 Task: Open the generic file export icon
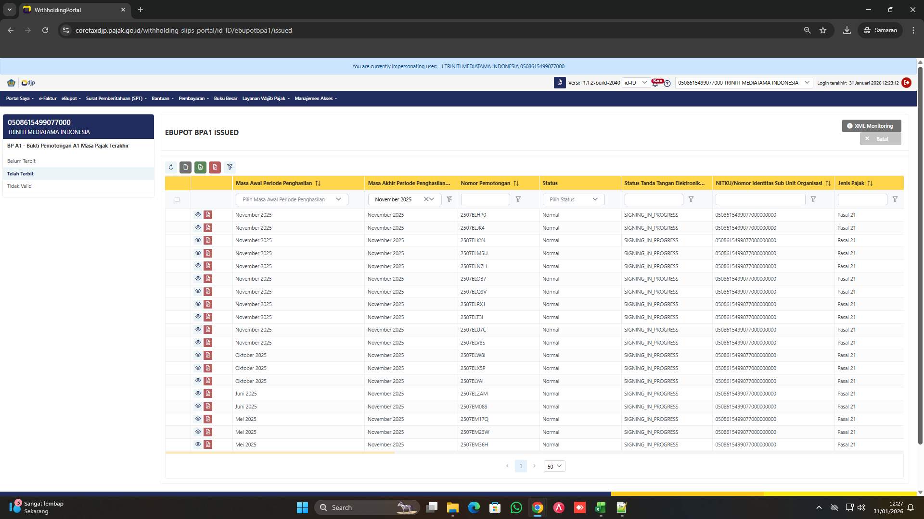point(186,167)
